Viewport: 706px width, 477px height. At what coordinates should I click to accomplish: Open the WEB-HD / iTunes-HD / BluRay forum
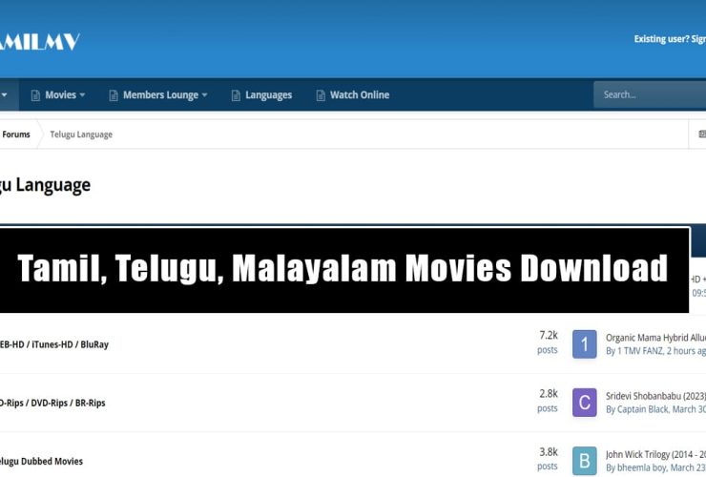[x=54, y=344]
